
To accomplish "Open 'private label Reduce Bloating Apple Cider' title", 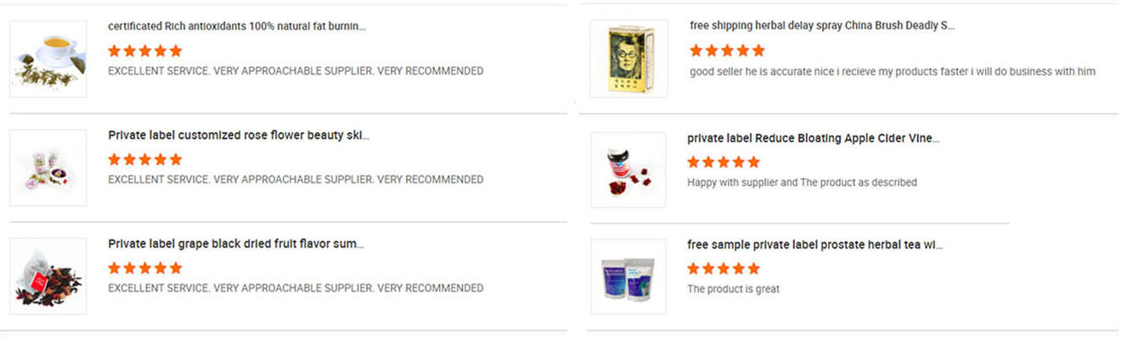I will pyautogui.click(x=814, y=138).
